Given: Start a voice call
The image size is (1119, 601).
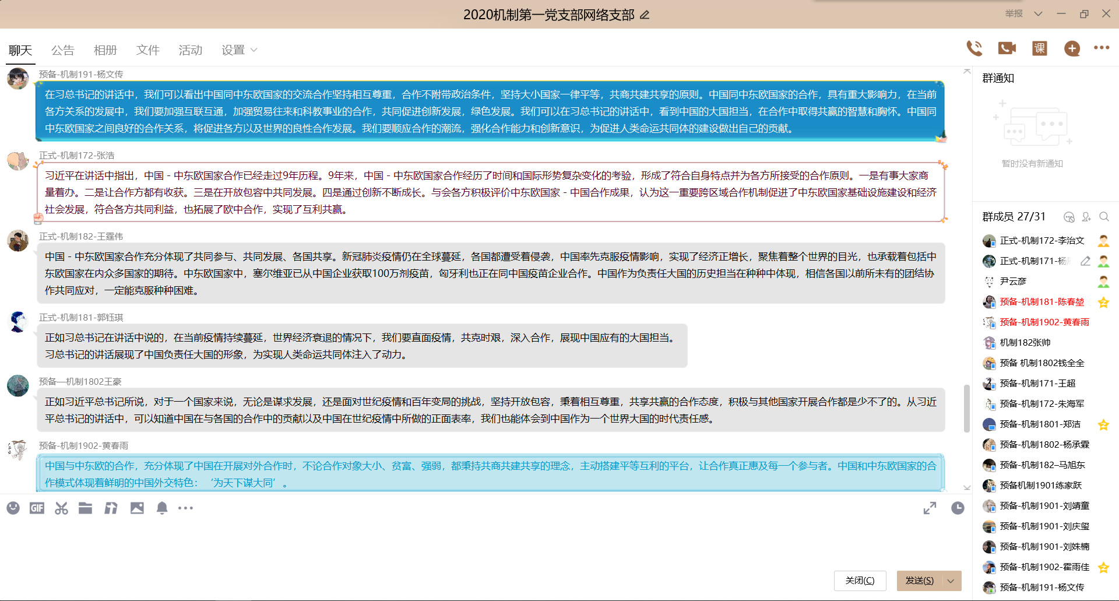Looking at the screenshot, I should [x=974, y=48].
